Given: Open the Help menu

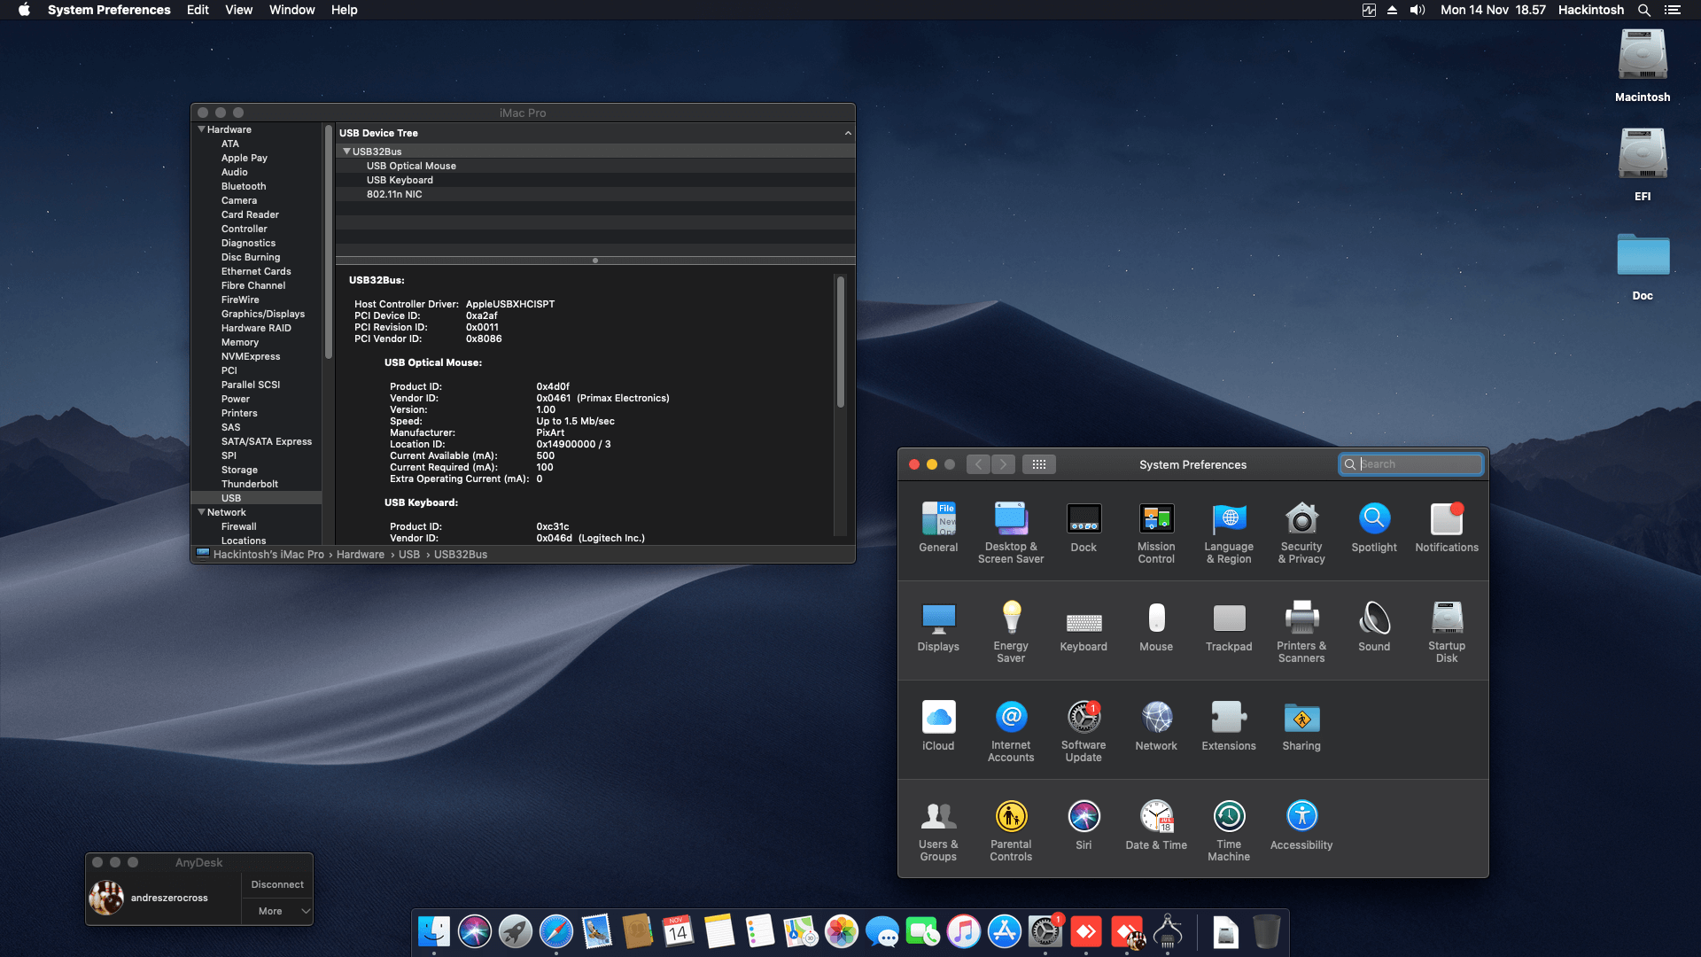Looking at the screenshot, I should click(x=344, y=10).
